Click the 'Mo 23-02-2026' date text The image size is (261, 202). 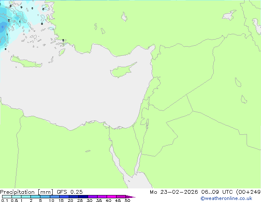point(174,192)
